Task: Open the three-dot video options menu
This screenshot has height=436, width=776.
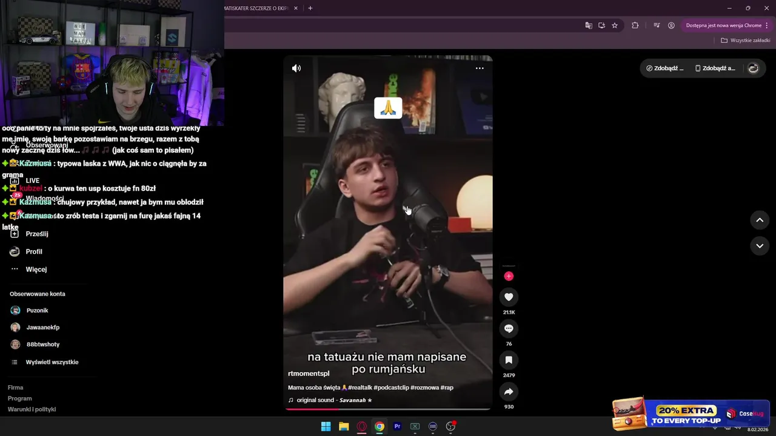Action: (x=480, y=68)
